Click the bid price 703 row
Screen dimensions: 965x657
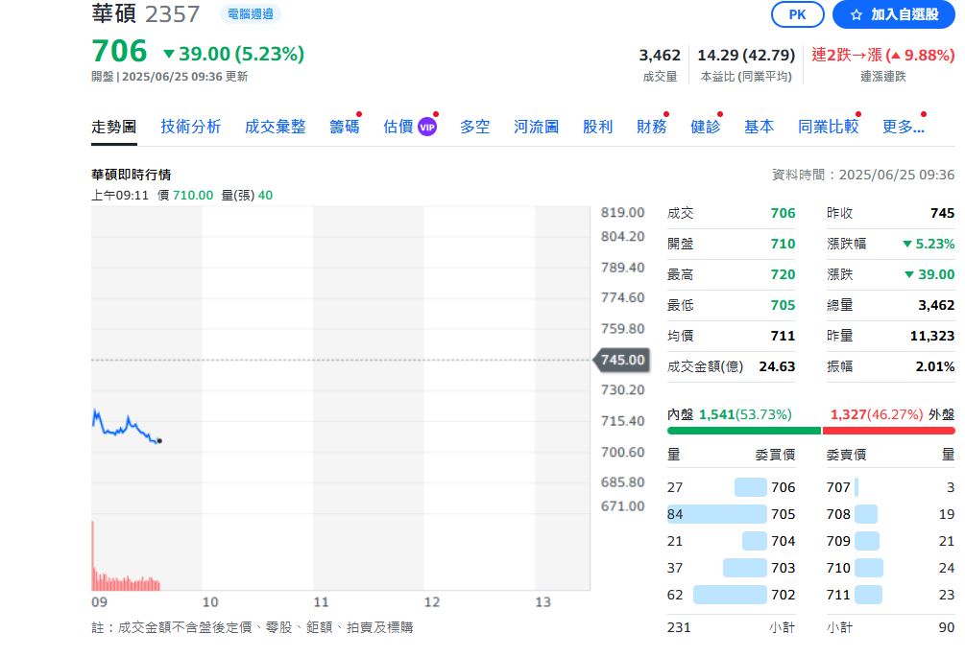pos(731,568)
